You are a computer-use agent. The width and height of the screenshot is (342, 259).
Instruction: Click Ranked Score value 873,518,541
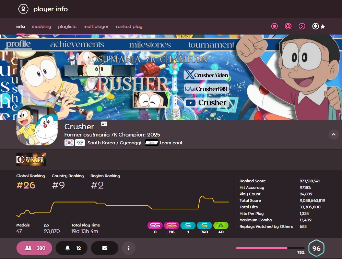pyautogui.click(x=309, y=181)
